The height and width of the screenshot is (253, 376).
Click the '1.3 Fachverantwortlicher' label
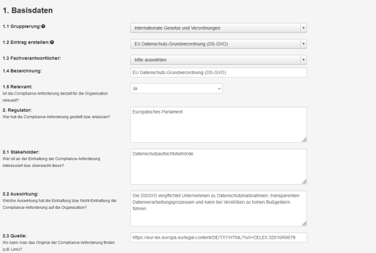tap(32, 58)
